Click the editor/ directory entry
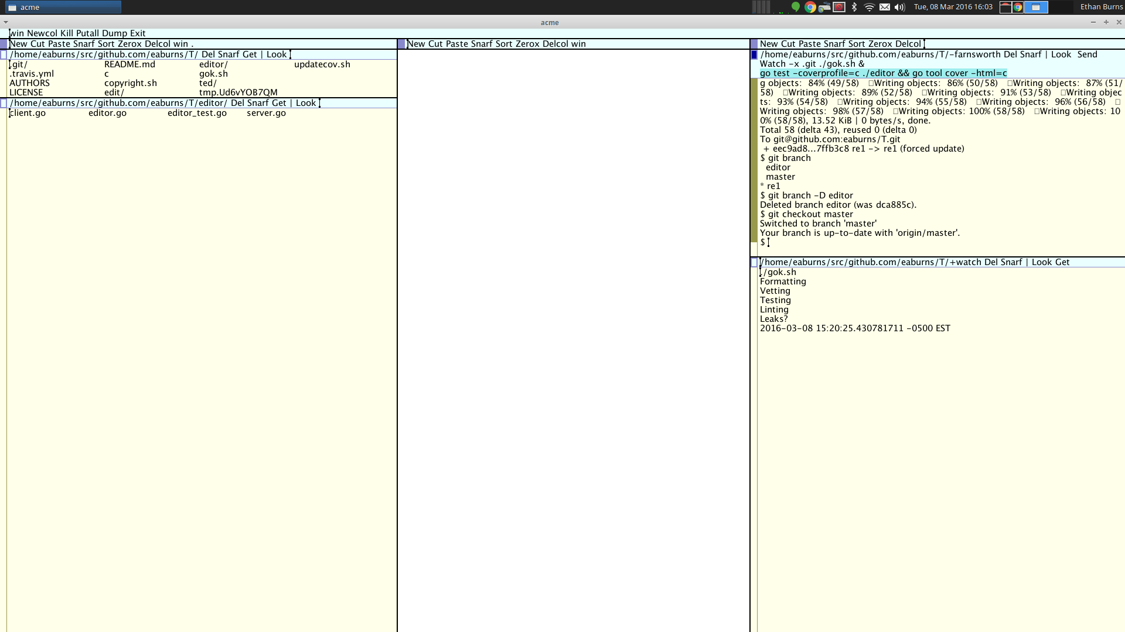This screenshot has height=632, width=1125. click(213, 64)
